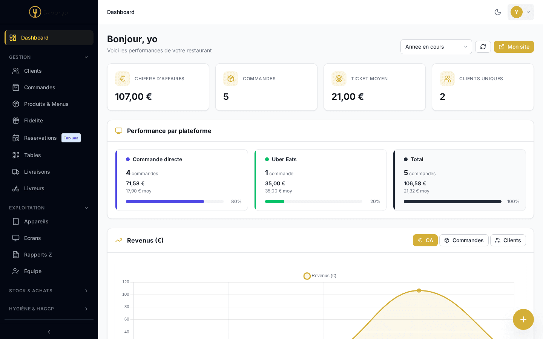This screenshot has width=543, height=339.
Task: Collapse the EXPLOITATION section
Action: pyautogui.click(x=49, y=208)
